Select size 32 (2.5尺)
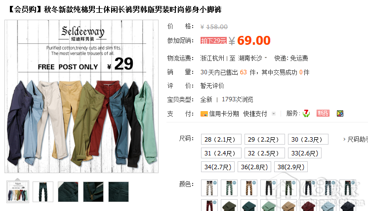368x211 pixels. click(264, 153)
